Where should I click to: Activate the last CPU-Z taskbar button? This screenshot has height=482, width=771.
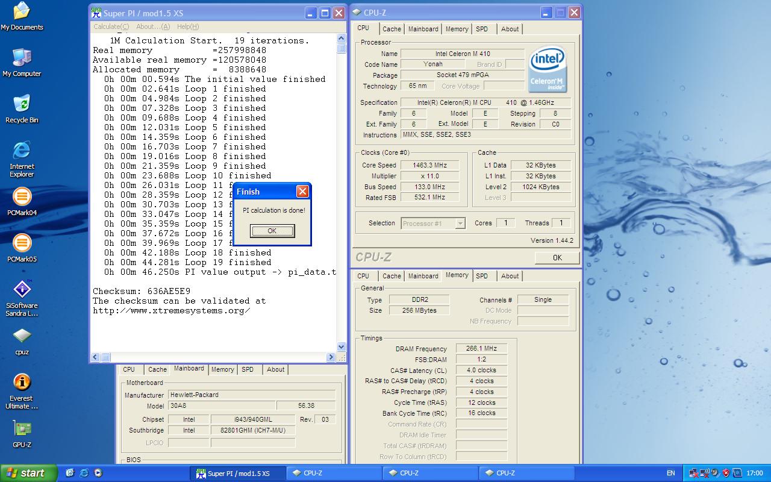(x=526, y=473)
